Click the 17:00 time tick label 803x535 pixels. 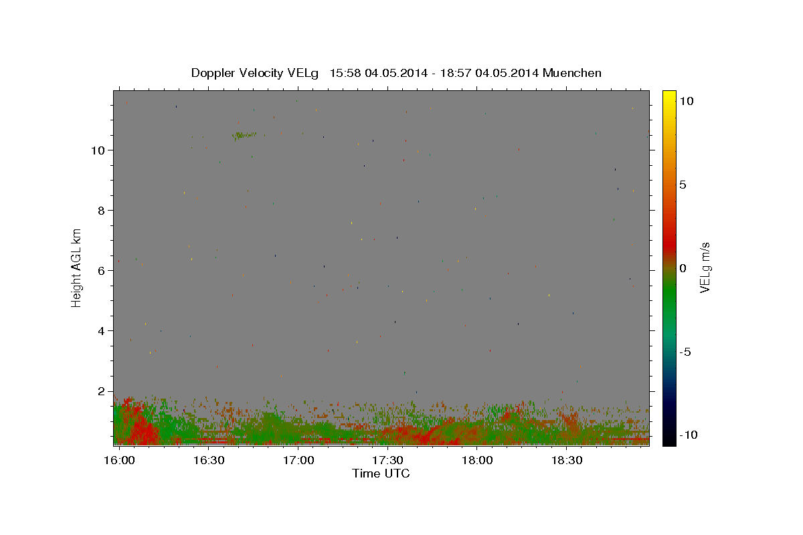coord(298,460)
